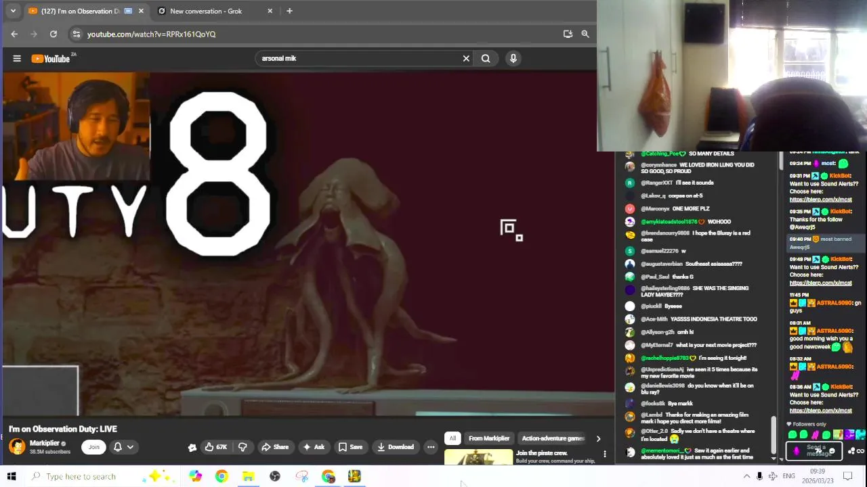Open more actions three-dot menu
867x487 pixels.
pyautogui.click(x=431, y=446)
